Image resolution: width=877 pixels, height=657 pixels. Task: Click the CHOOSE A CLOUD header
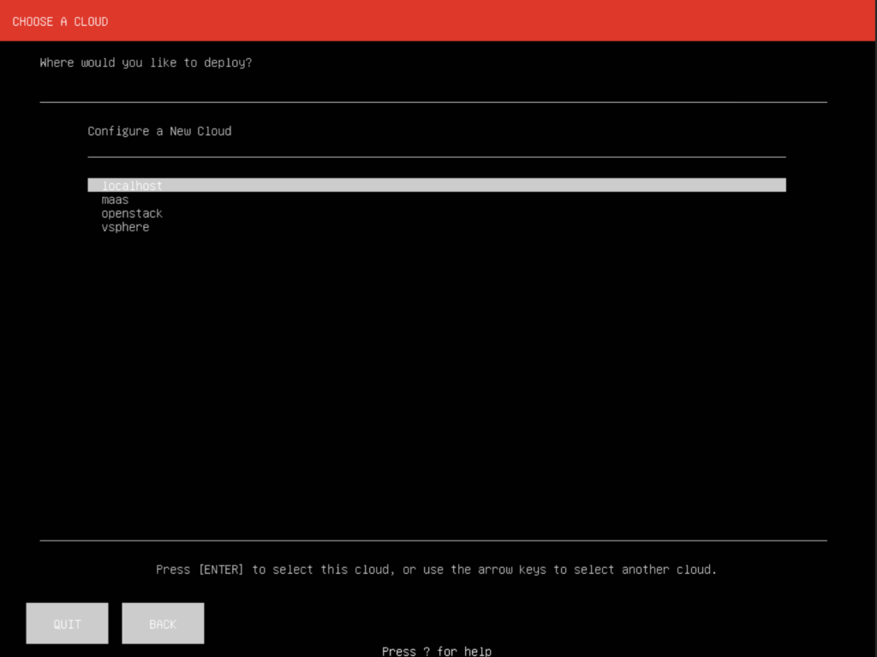(x=60, y=21)
